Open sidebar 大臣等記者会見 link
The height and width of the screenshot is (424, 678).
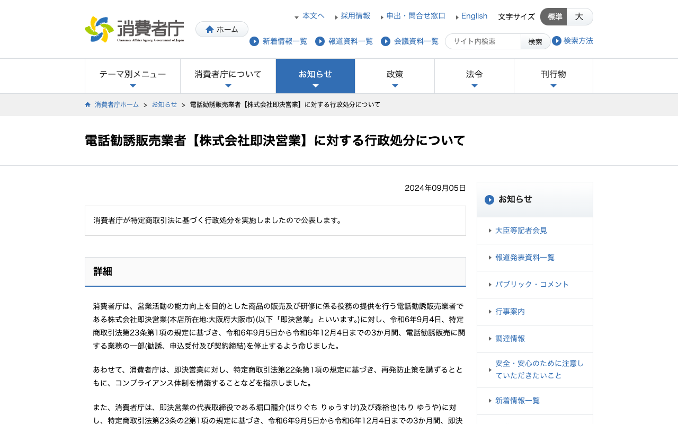click(x=521, y=231)
